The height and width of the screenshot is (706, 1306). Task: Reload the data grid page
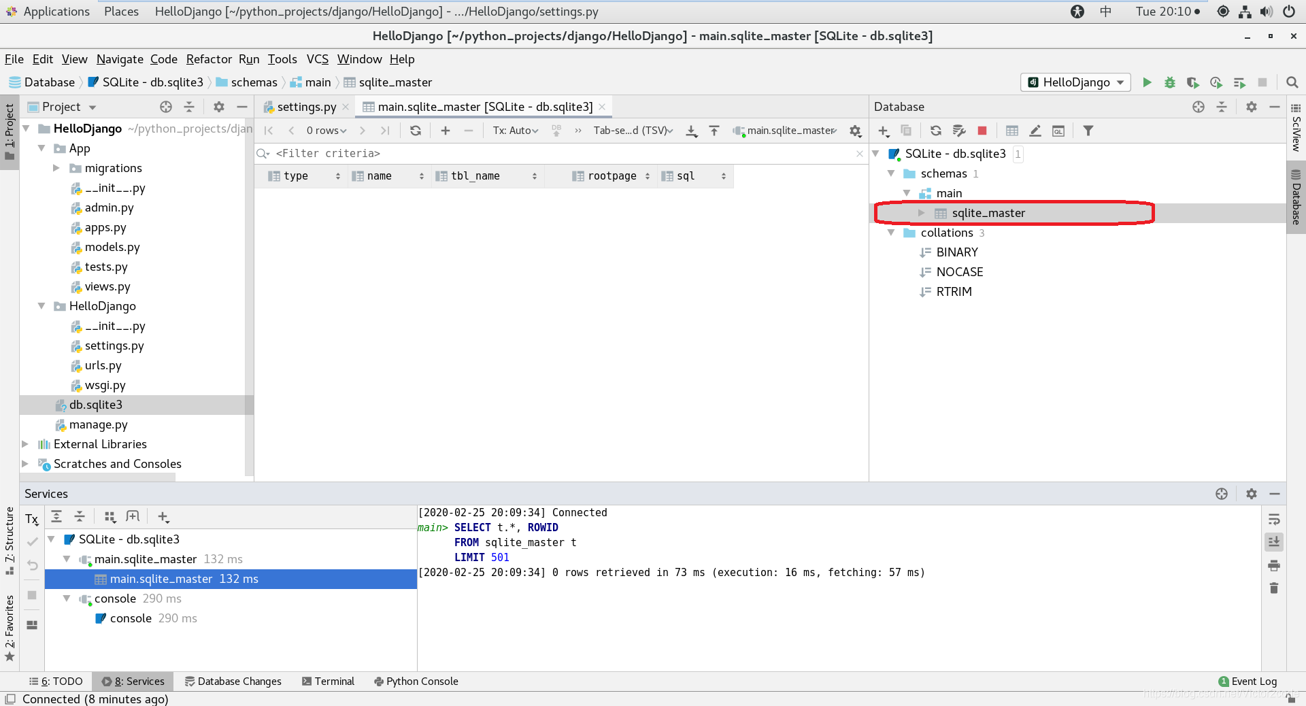tap(416, 131)
